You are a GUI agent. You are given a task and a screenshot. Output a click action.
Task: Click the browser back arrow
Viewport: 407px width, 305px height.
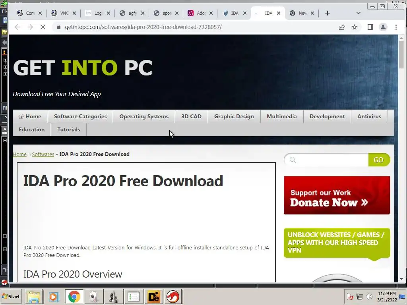(17, 27)
